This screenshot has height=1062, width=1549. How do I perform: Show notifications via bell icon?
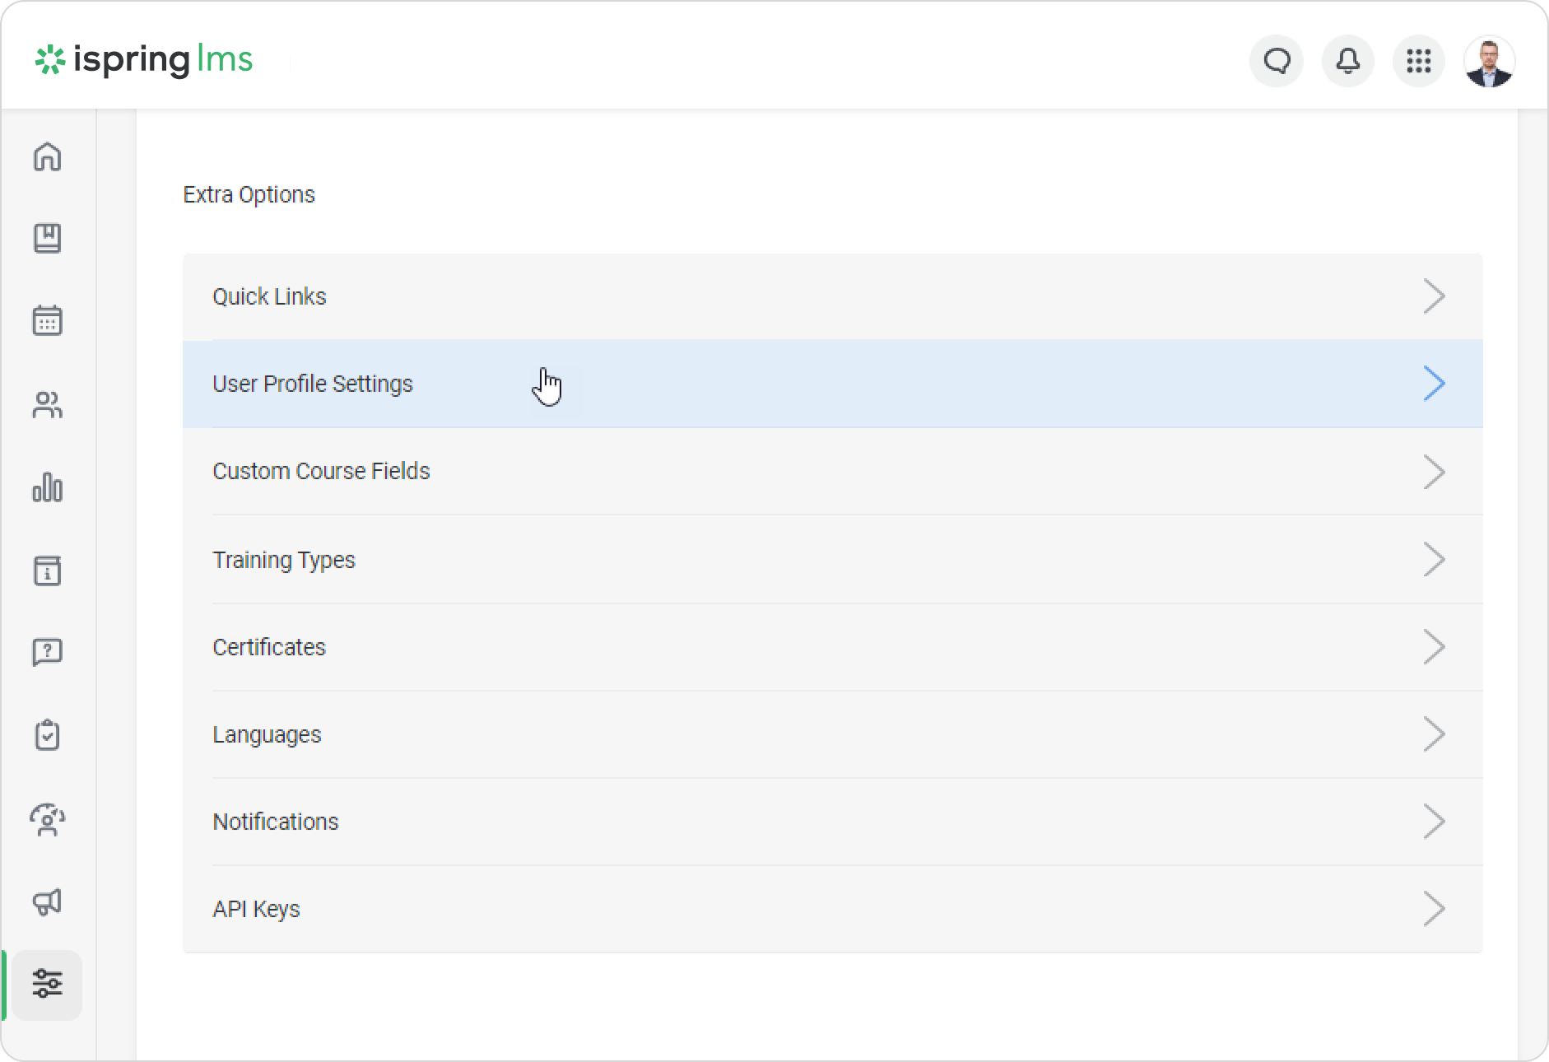click(x=1347, y=61)
